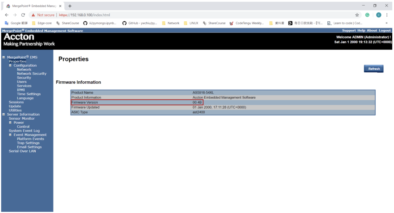Viewport: 394px width, 213px height.
Task: Collapse the Configuration tree node
Action: click(10, 66)
